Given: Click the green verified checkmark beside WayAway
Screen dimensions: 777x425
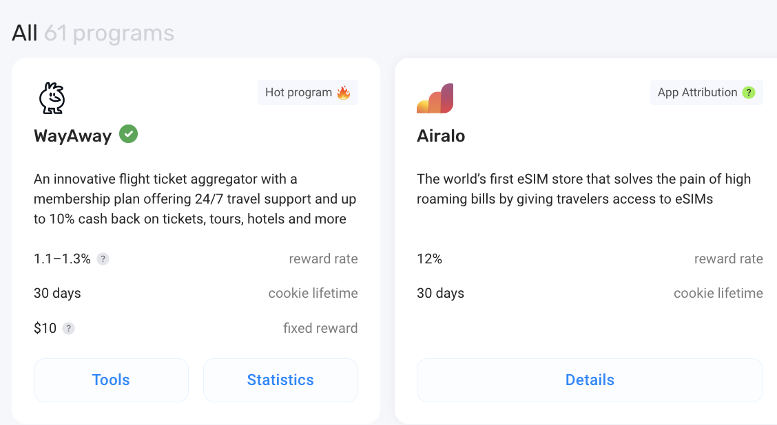Looking at the screenshot, I should tap(128, 134).
